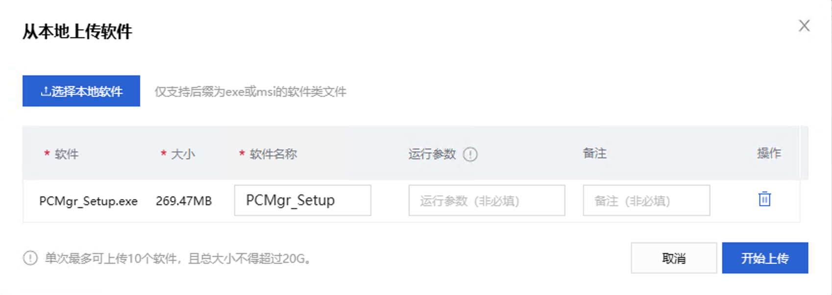Close the 从本地上传软件 dialog

click(804, 26)
